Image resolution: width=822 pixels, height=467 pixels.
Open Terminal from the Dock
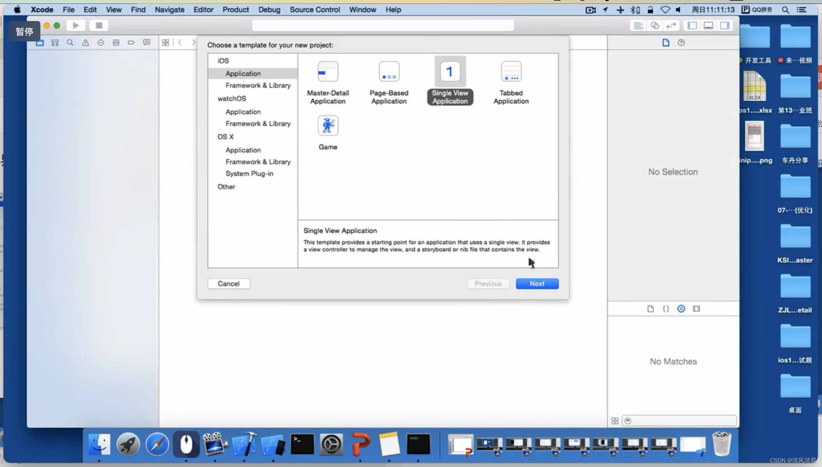tap(302, 444)
